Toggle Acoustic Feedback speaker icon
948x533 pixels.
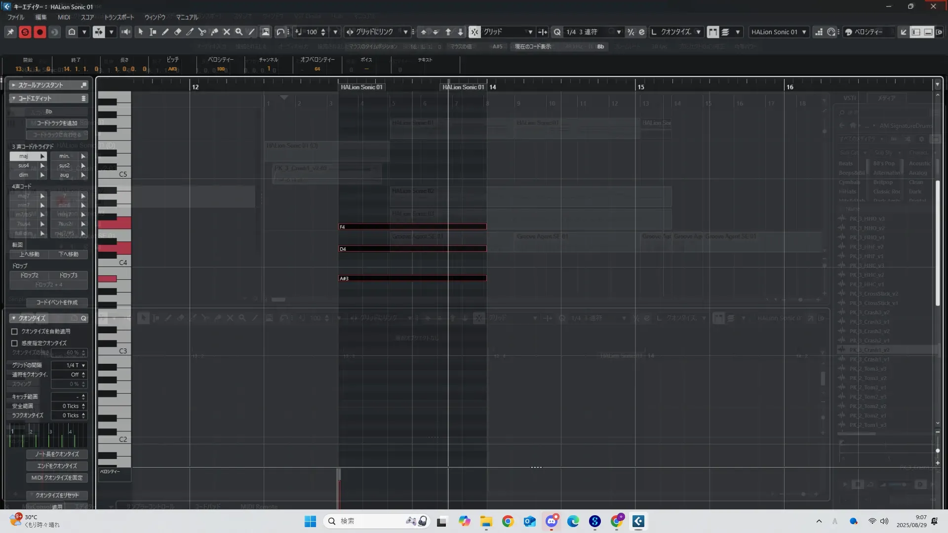tap(126, 32)
